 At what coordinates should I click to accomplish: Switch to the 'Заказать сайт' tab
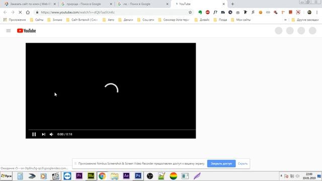pos(30,4)
